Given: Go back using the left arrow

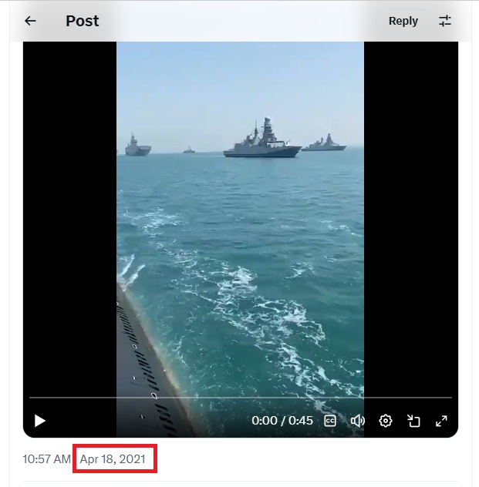Looking at the screenshot, I should pos(30,21).
